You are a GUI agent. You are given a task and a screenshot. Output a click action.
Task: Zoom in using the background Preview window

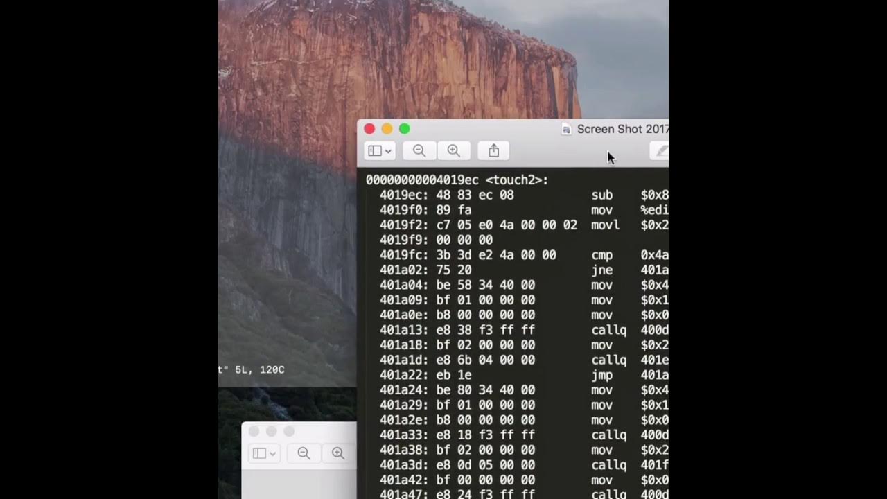[338, 453]
